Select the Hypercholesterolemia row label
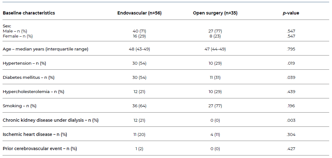The width and height of the screenshot is (332, 158). [33, 92]
